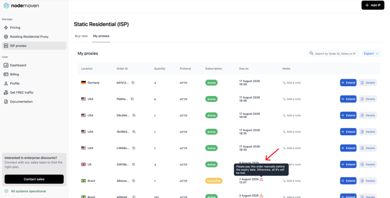
Task: Extend the USA 09cd9d order
Action: pyautogui.click(x=348, y=115)
